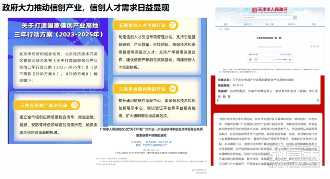Open the 网上办事 navigation tab
This screenshot has height=179, width=330.
[269, 24]
